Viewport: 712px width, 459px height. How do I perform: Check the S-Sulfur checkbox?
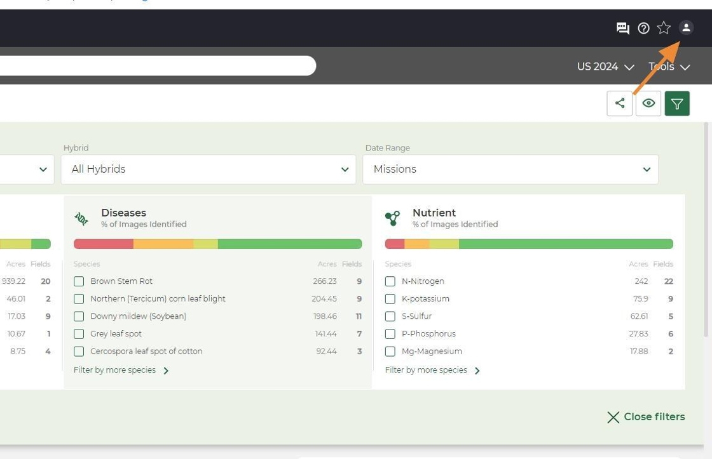coord(390,316)
